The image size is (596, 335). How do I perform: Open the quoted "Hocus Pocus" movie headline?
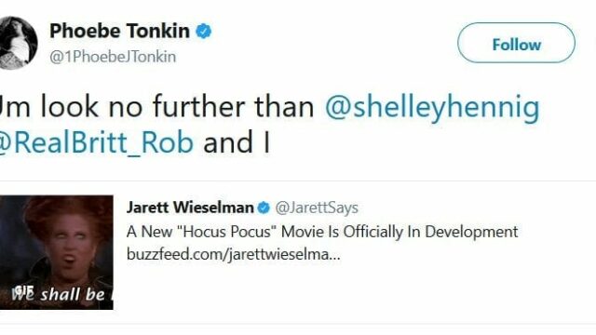[322, 232]
